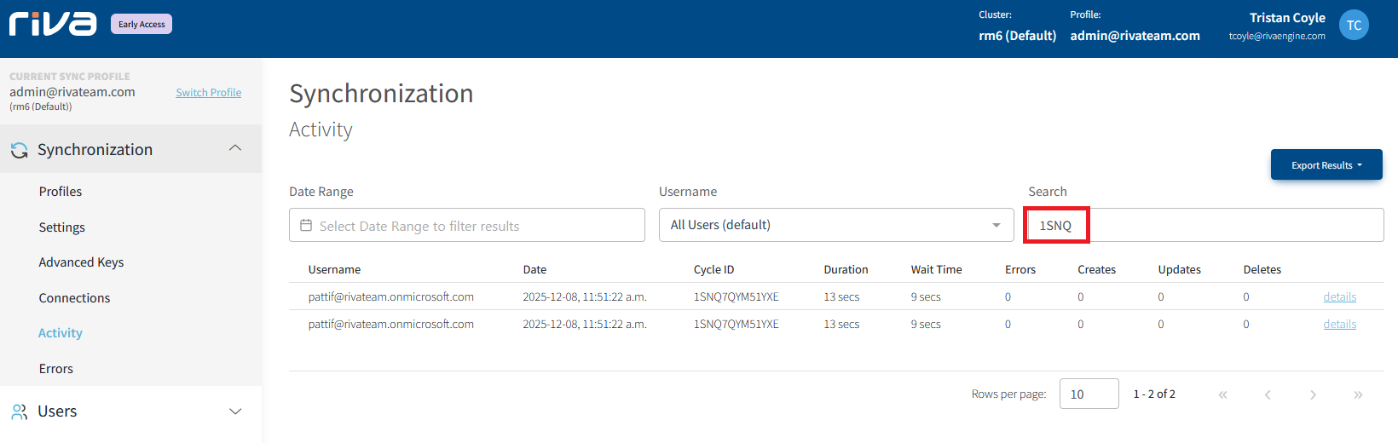Screen dimensions: 1398x443
Task: Click the Updates column header
Action: 1179,270
